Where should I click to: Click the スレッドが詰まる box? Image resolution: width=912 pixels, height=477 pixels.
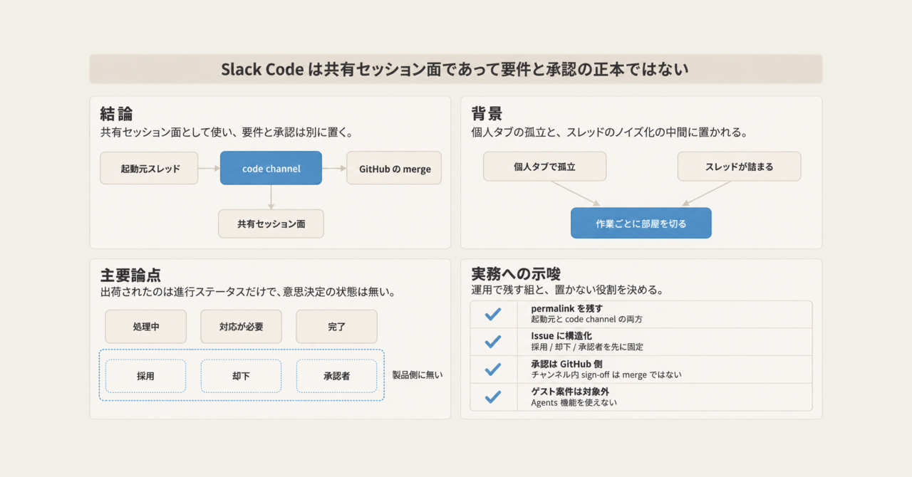(739, 167)
